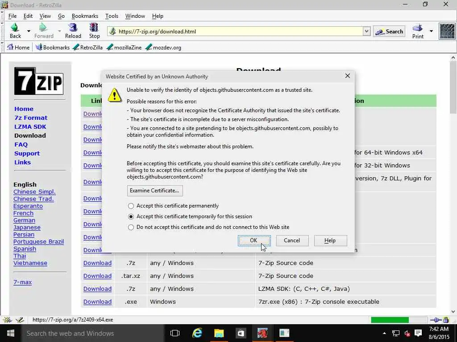Screen dimensions: 457x342
Task: Select Accept this certificate permanently
Action: [131, 206]
